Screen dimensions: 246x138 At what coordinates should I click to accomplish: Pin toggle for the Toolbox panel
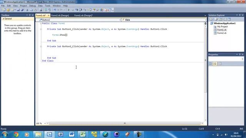pos(30,15)
